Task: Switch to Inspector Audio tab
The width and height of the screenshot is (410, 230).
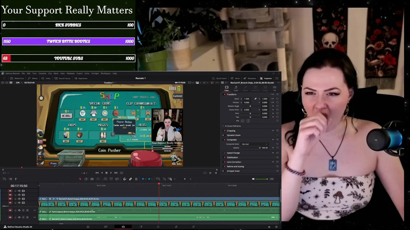Action: tap(236, 88)
